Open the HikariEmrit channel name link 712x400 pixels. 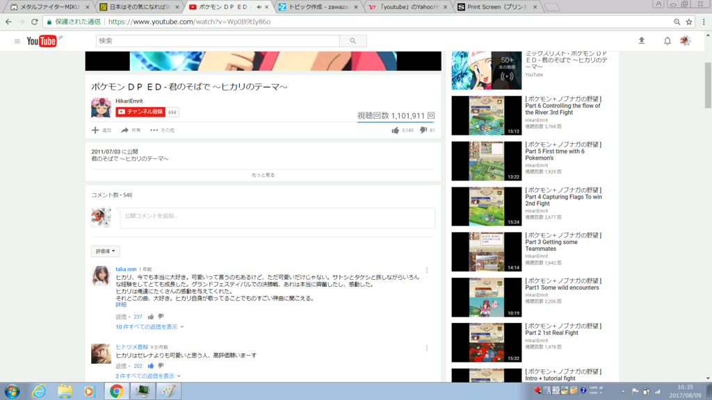(129, 101)
